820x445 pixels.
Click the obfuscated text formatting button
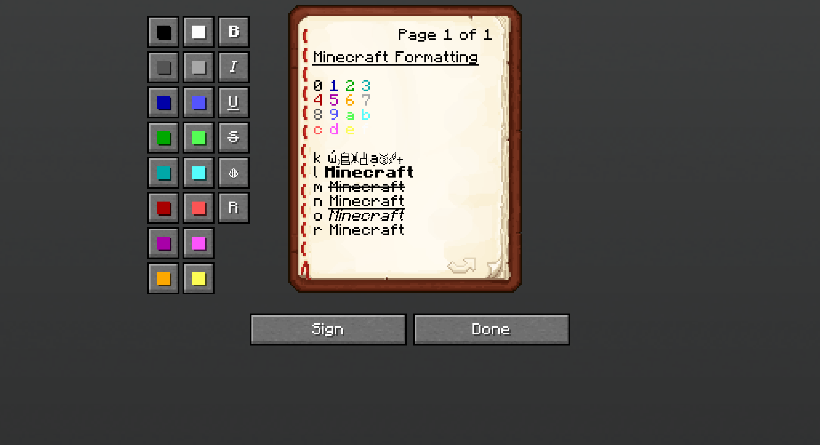(234, 173)
